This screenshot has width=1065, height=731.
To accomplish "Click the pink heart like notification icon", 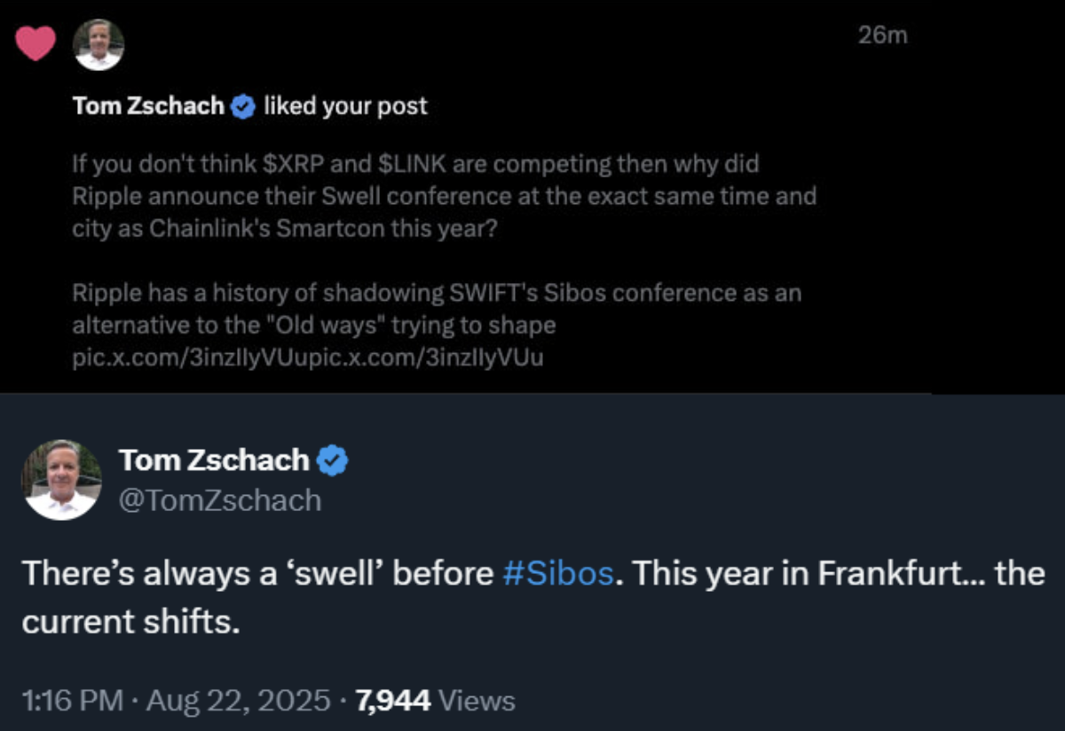I will [36, 43].
